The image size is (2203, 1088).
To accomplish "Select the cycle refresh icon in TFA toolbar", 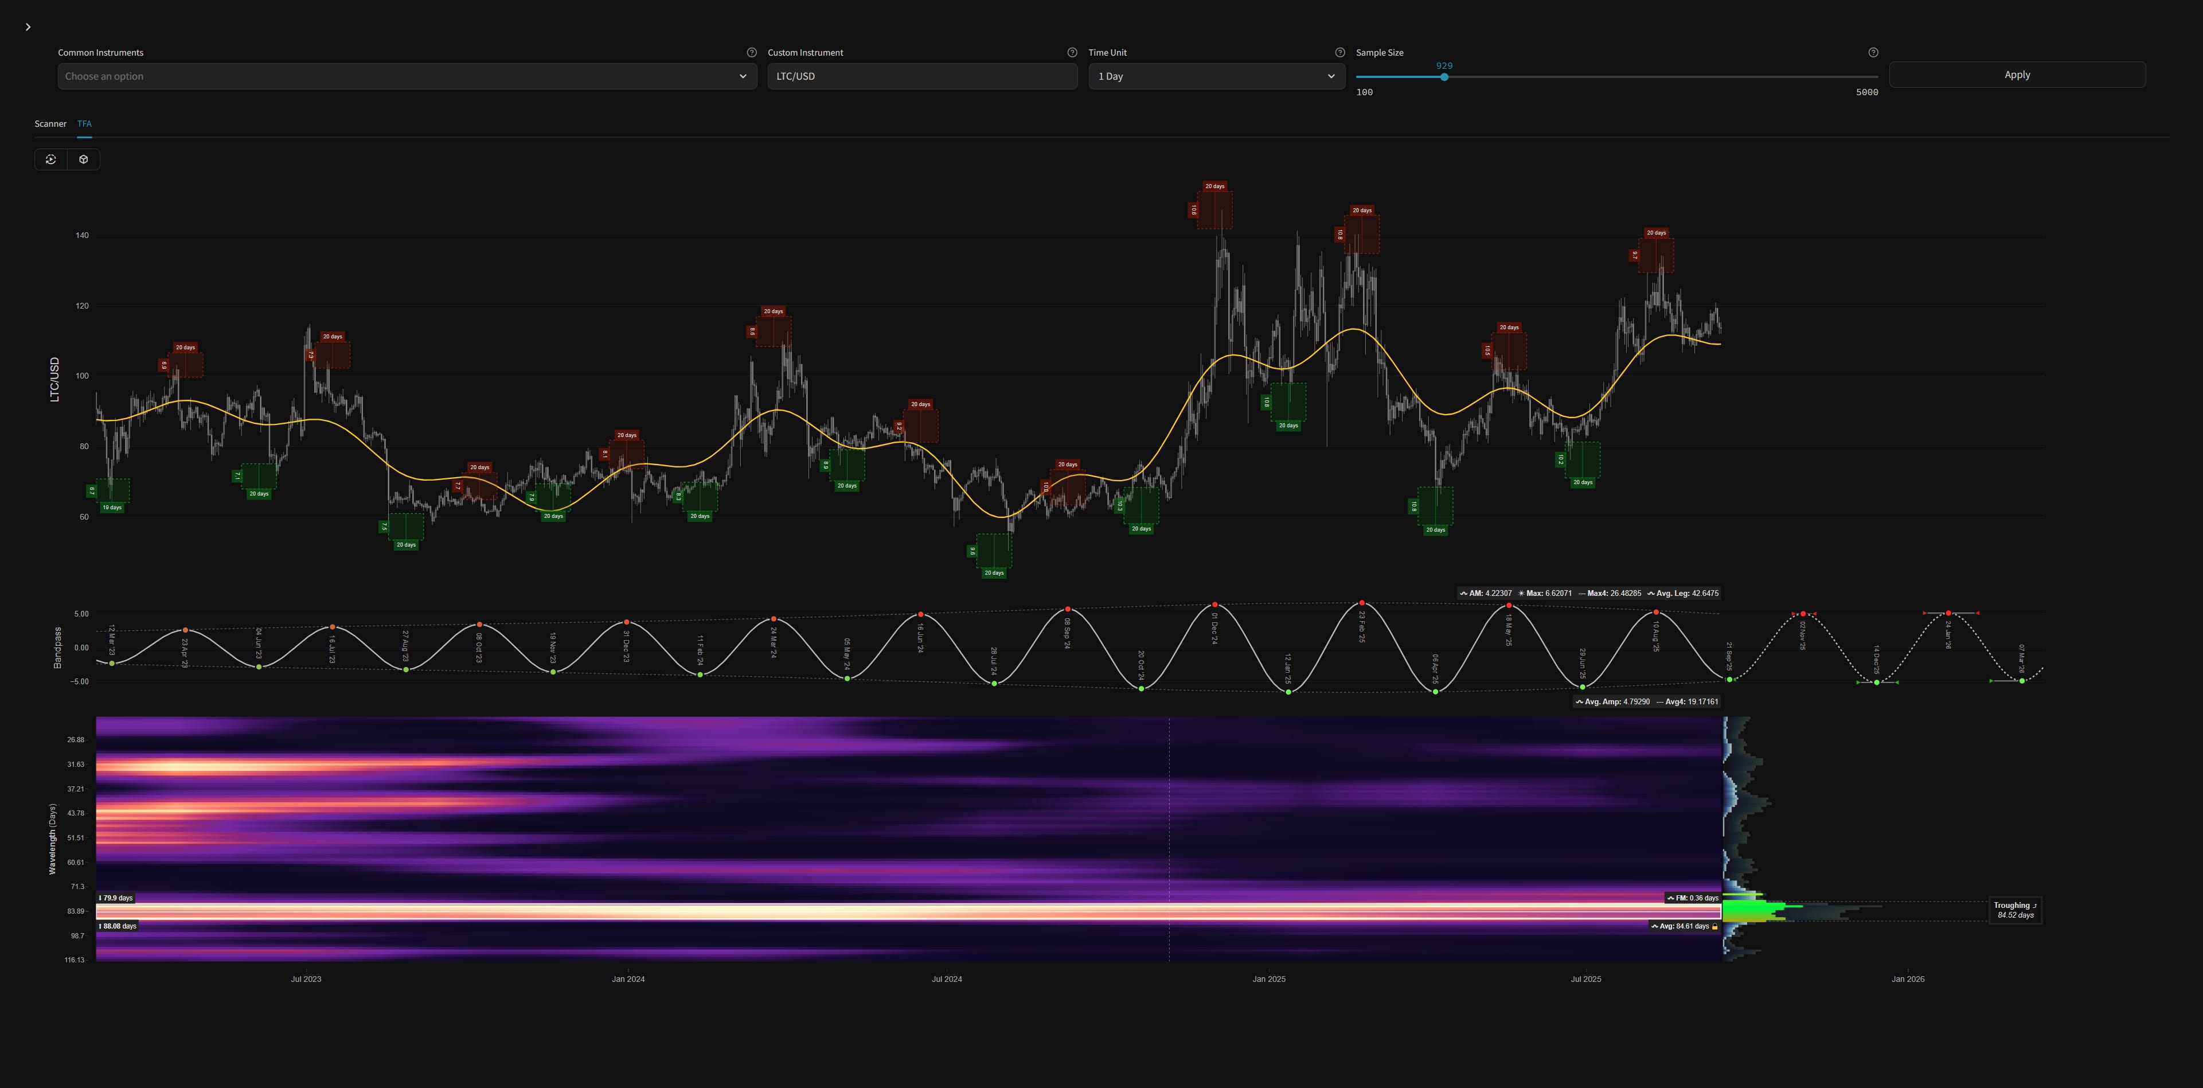I will click(50, 159).
